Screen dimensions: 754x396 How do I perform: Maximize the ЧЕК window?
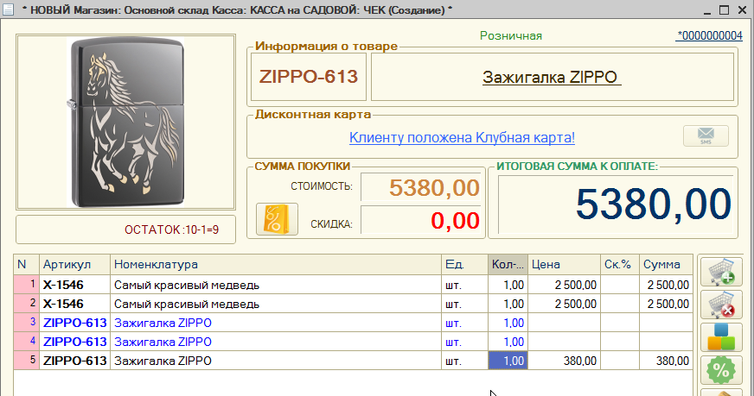725,10
